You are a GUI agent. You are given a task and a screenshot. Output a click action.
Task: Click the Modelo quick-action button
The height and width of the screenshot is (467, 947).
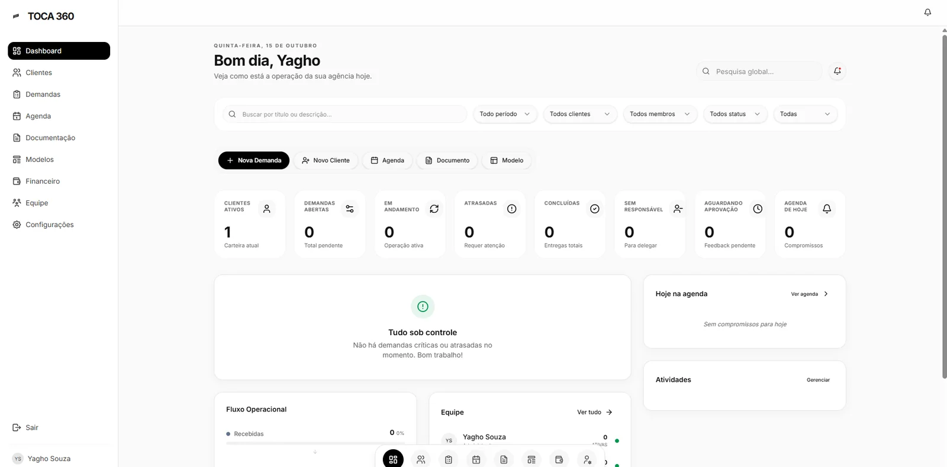(x=507, y=160)
